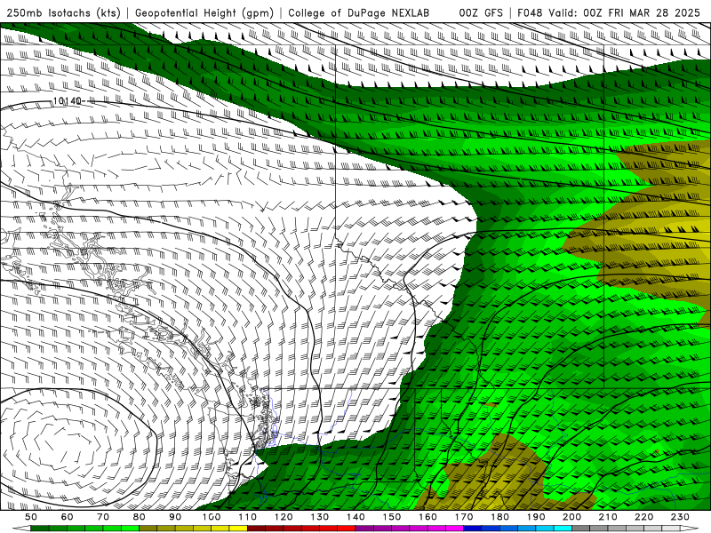Click the '180' value on the color scale
This screenshot has width=711, height=533.
500,517
